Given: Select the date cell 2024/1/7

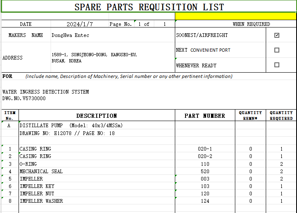Looking at the screenshot, I should pos(77,24).
